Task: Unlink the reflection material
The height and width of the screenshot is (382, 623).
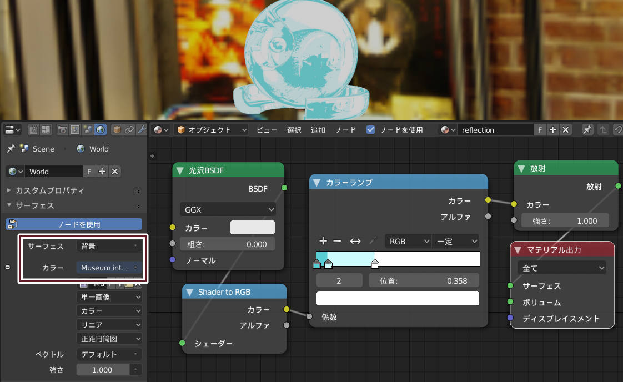Action: point(566,129)
